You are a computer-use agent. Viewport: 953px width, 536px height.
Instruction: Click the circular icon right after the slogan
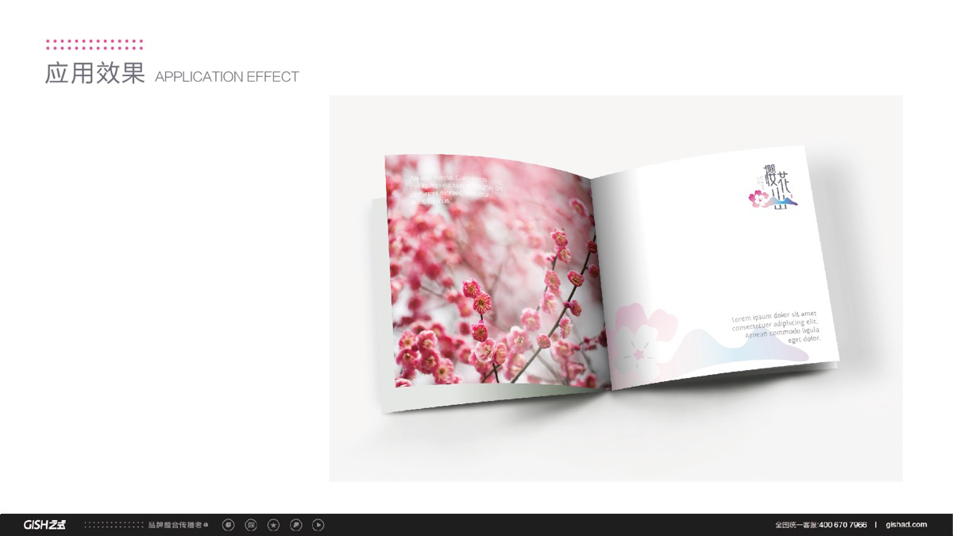click(x=229, y=525)
